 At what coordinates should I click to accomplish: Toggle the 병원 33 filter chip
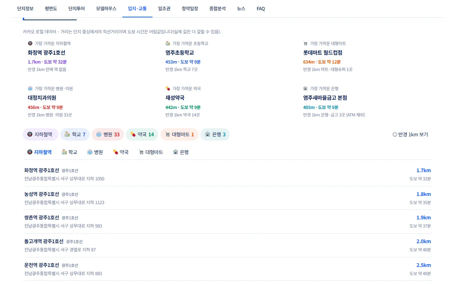point(108,135)
